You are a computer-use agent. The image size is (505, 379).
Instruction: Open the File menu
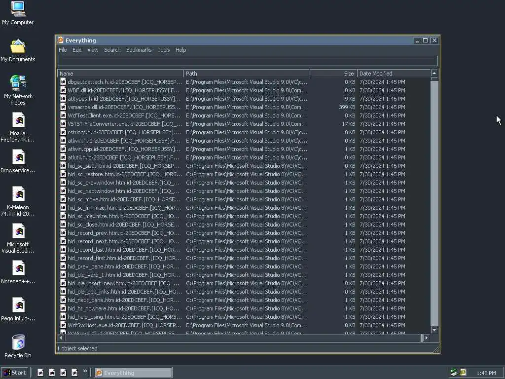tap(63, 50)
